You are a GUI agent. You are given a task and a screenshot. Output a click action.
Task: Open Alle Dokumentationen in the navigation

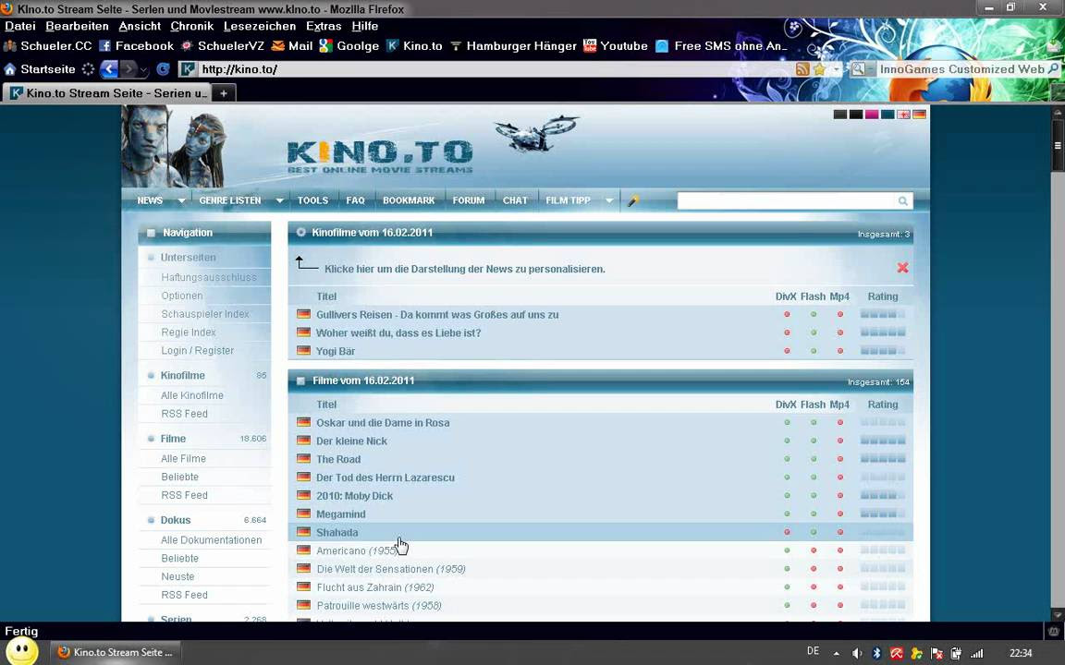211,540
